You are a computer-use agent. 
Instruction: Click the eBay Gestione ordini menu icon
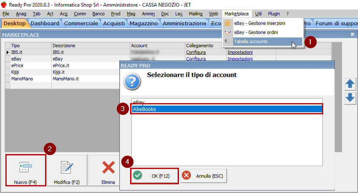pyautogui.click(x=227, y=32)
